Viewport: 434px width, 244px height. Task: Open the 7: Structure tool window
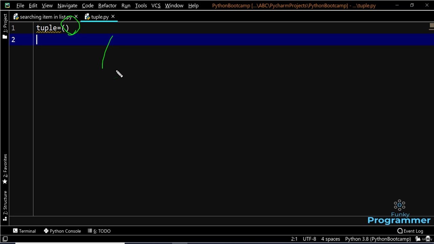[x=5, y=206]
